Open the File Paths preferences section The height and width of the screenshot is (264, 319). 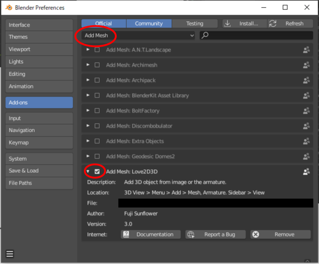coord(39,183)
